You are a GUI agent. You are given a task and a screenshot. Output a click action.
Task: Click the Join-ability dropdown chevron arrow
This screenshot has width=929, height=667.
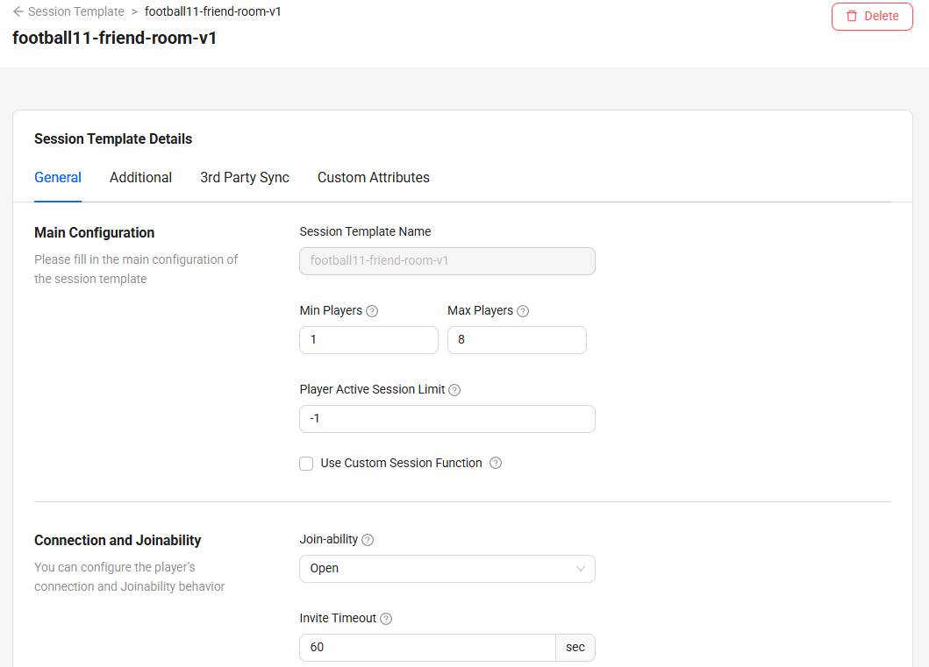(x=580, y=569)
